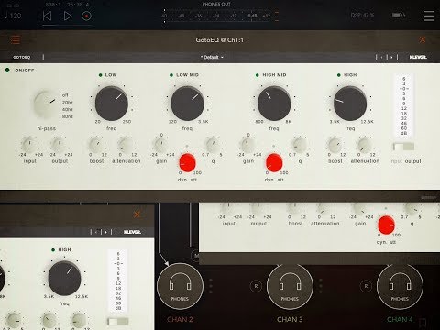Select next preset arrow in enlarged HIGH inset
The width and height of the screenshot is (440, 330).
click(x=106, y=232)
